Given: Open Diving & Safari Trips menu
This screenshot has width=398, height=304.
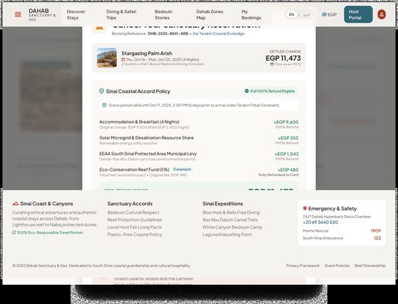Looking at the screenshot, I should [121, 15].
